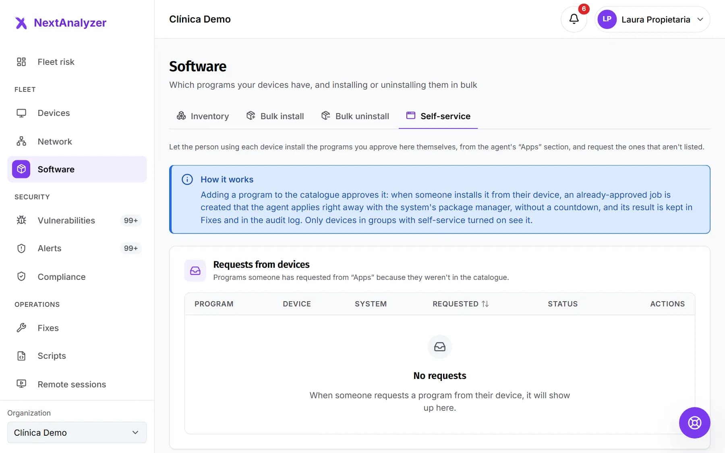Click the Software package cube icon
This screenshot has width=725, height=453.
21,169
